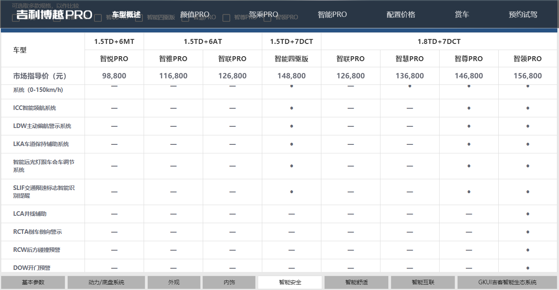559x290 pixels.
Task: Click the RCW后方碰撞预警 row label
Action: tap(37, 250)
